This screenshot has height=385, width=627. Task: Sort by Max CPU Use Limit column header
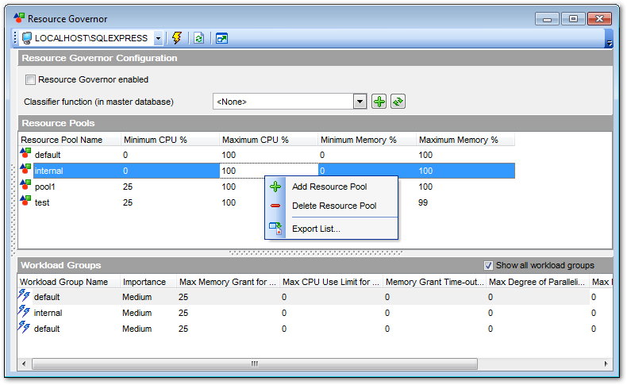(331, 282)
